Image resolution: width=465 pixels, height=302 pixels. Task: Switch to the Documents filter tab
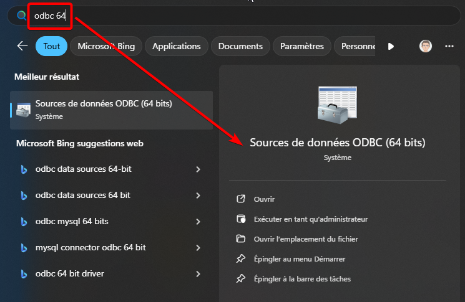point(240,46)
